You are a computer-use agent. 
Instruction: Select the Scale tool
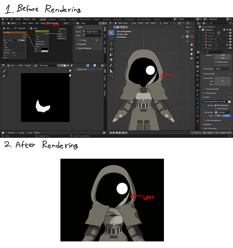111,55
